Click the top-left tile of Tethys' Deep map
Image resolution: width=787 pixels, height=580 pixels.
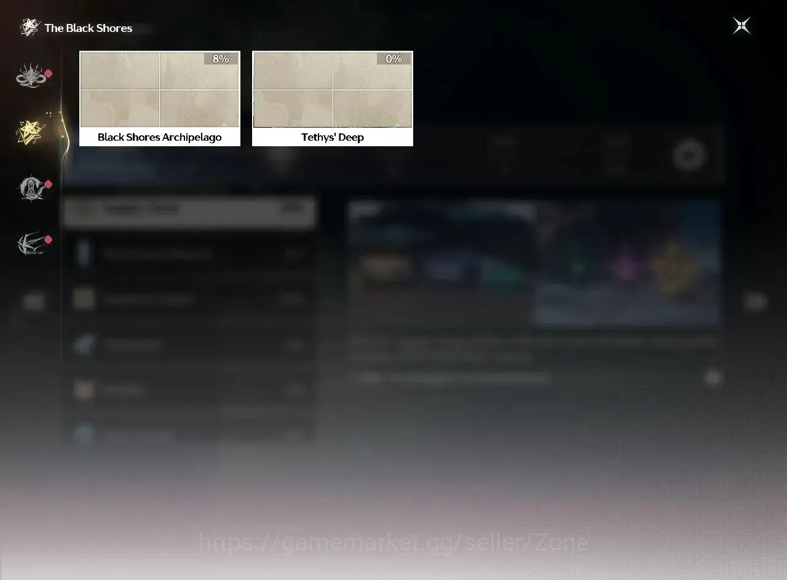[x=293, y=71]
